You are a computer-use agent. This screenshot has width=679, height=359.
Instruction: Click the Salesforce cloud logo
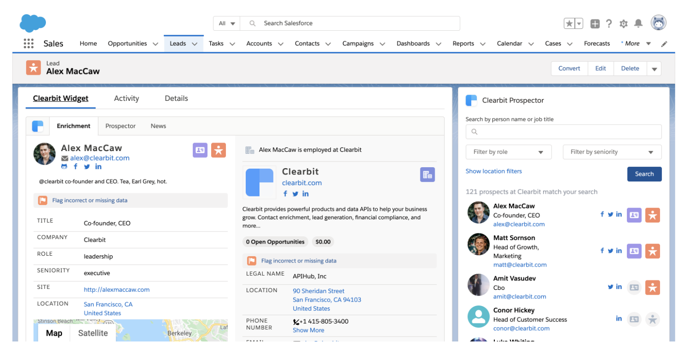(33, 23)
